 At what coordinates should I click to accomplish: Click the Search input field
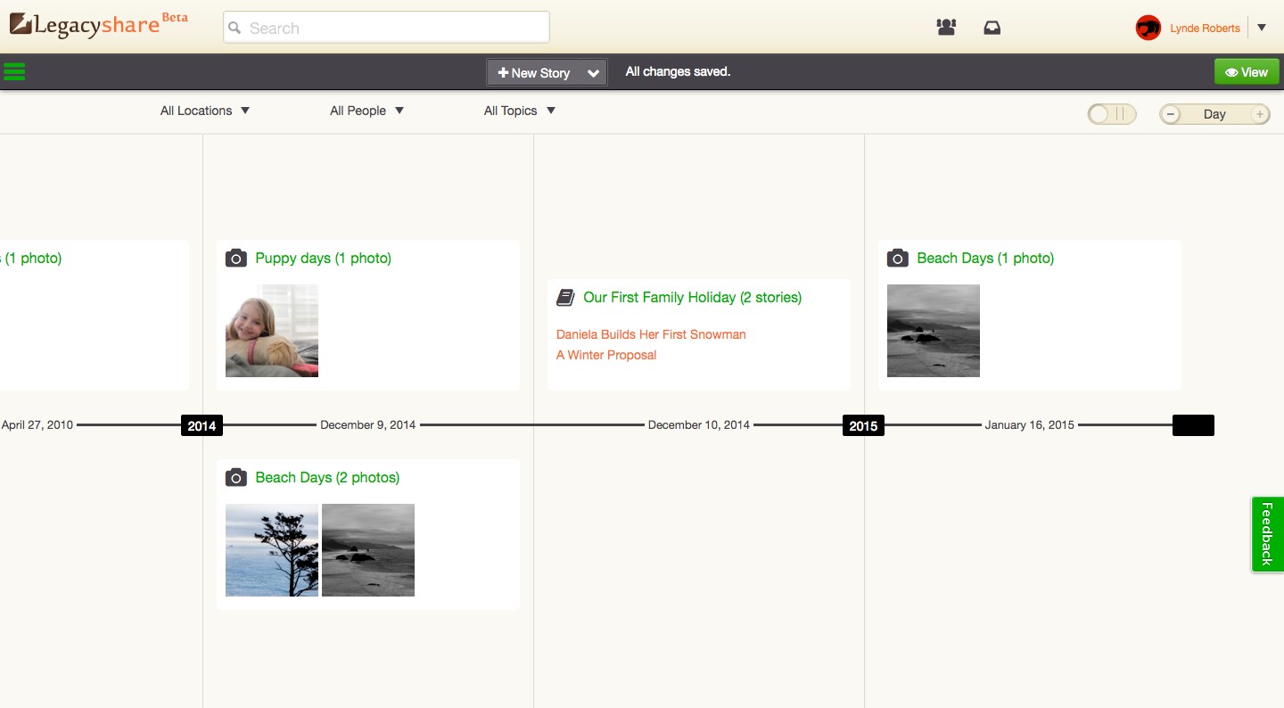pos(386,28)
